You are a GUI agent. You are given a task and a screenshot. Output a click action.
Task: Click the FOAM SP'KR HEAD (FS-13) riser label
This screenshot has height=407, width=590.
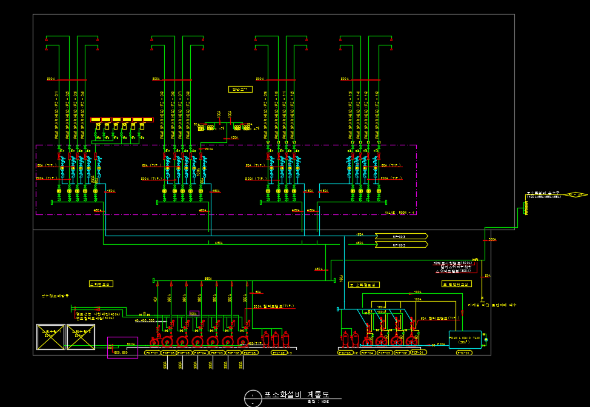pyautogui.click(x=351, y=114)
